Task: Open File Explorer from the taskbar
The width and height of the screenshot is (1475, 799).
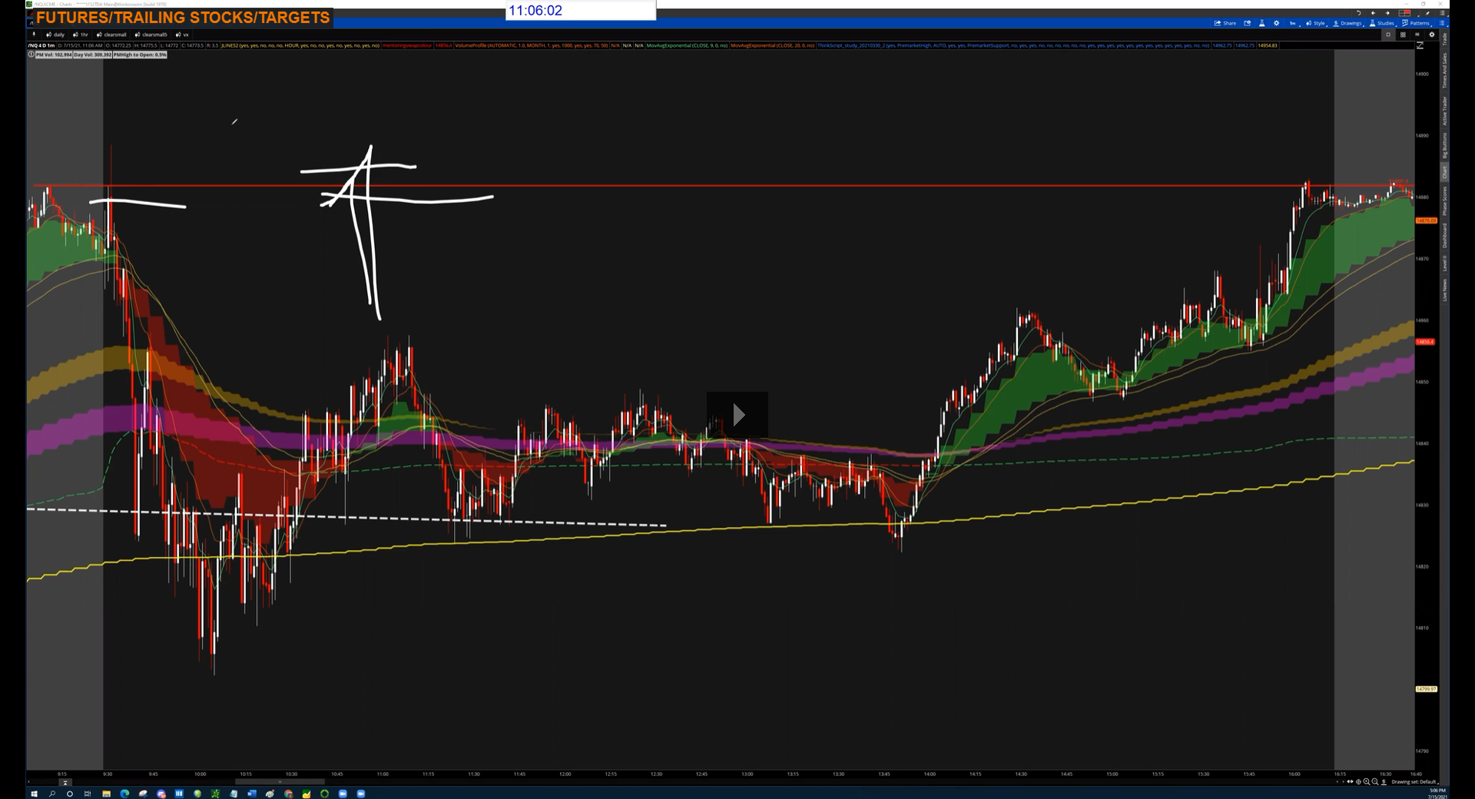Action: click(106, 794)
